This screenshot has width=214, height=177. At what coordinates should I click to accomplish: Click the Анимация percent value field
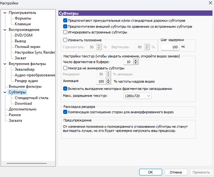coord(101,81)
